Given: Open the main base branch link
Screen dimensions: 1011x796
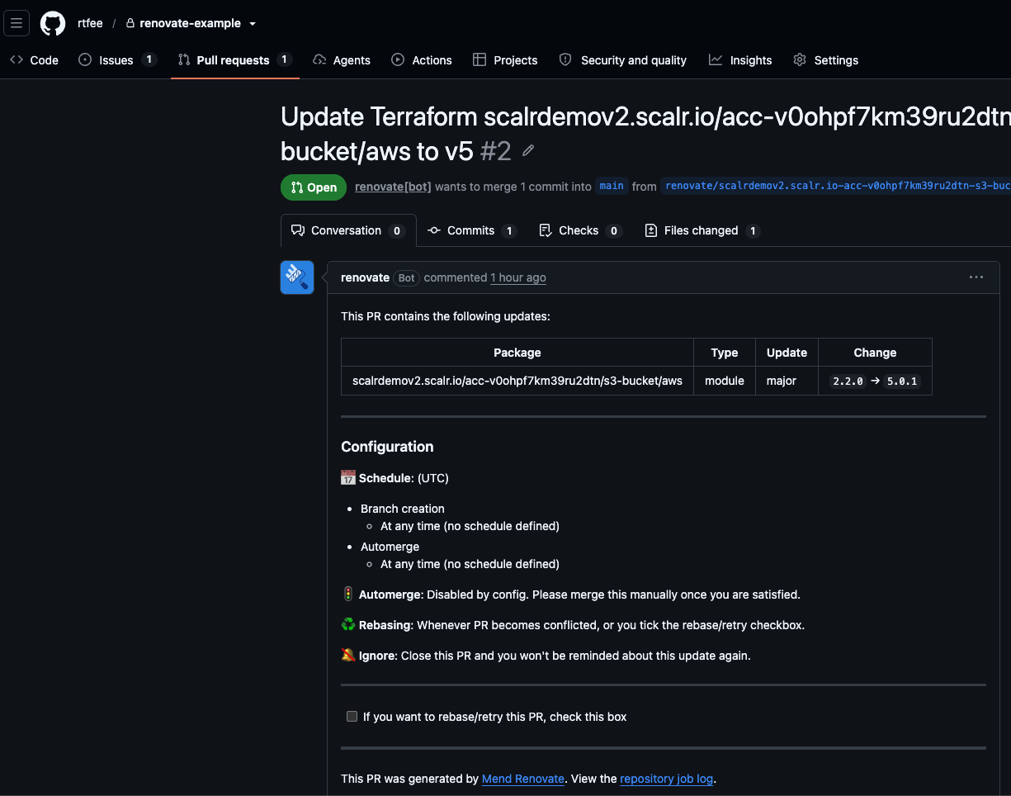Looking at the screenshot, I should (x=612, y=187).
